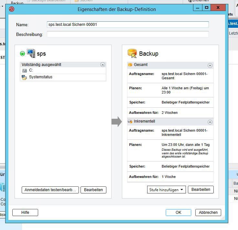Click the empty Beschreibung field

(x=128, y=34)
